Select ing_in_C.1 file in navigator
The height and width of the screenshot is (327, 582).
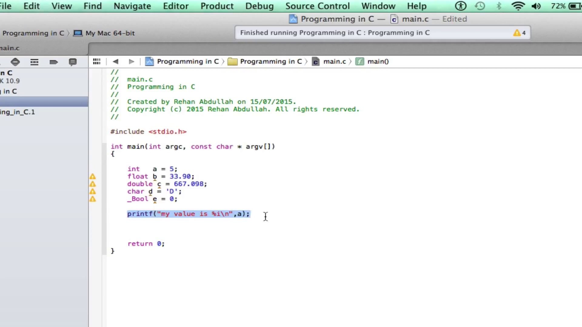[18, 112]
